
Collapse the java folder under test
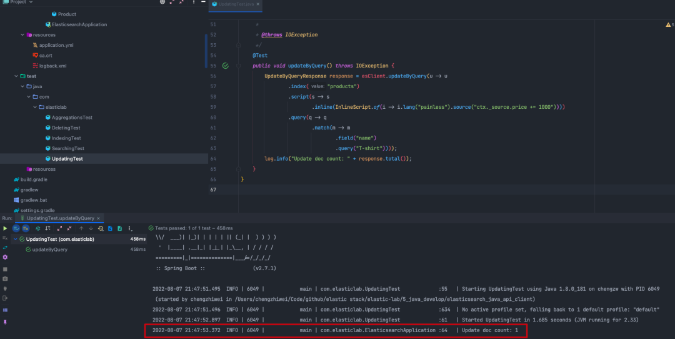click(22, 86)
